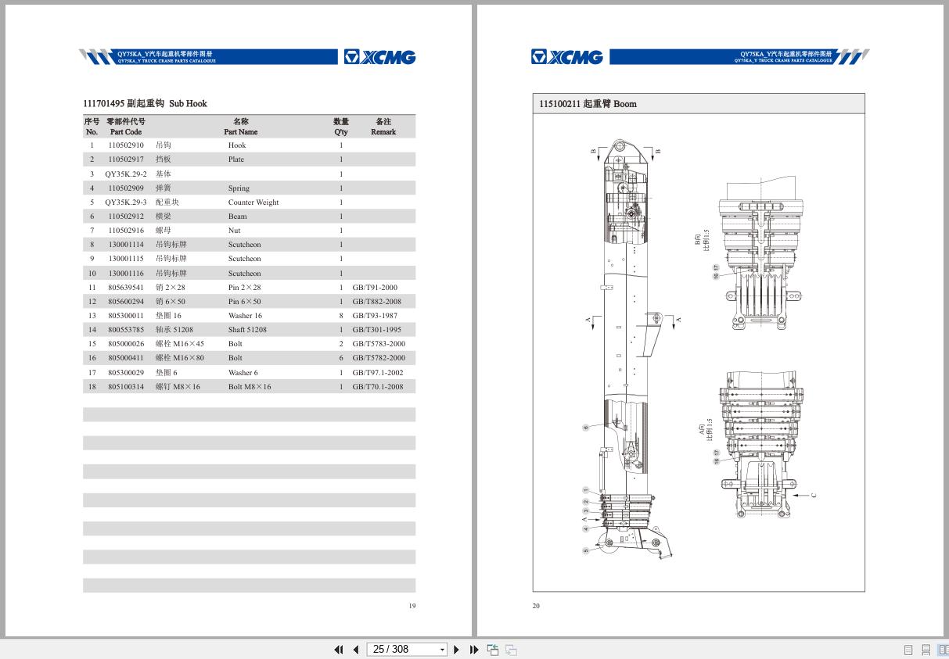Screen dimensions: 949x659
Task: Click the XCMG logo on right page
Action: pyautogui.click(x=567, y=57)
